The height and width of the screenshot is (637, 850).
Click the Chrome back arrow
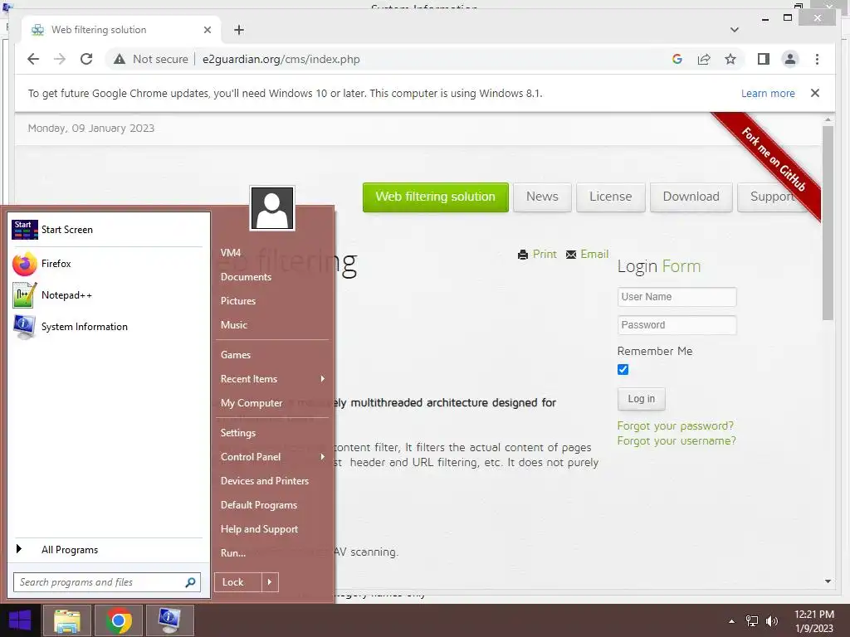[x=33, y=59]
